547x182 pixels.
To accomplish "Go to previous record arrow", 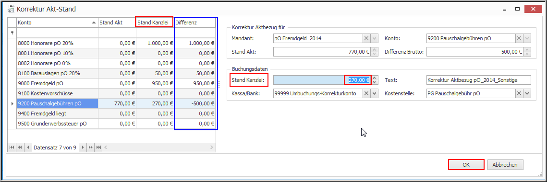I will pyautogui.click(x=28, y=148).
